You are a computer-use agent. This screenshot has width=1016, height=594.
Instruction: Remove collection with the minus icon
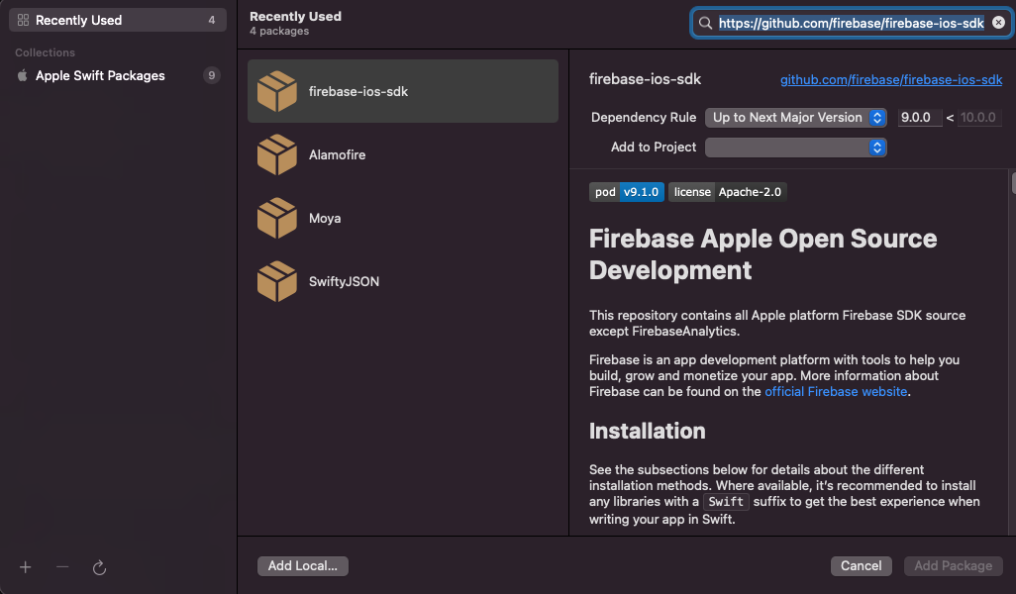click(x=62, y=567)
